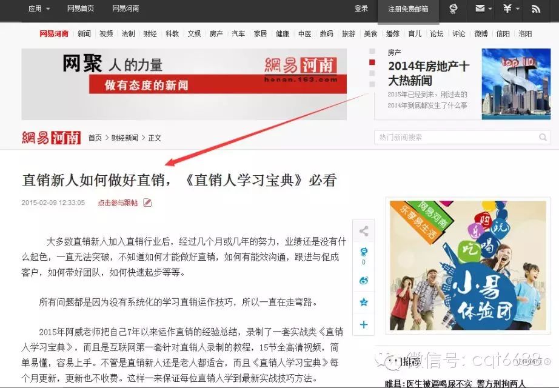Viewport: 559px width, 388px height.
Task: Click the 网聚人的力量 banner ad
Action: click(x=184, y=84)
